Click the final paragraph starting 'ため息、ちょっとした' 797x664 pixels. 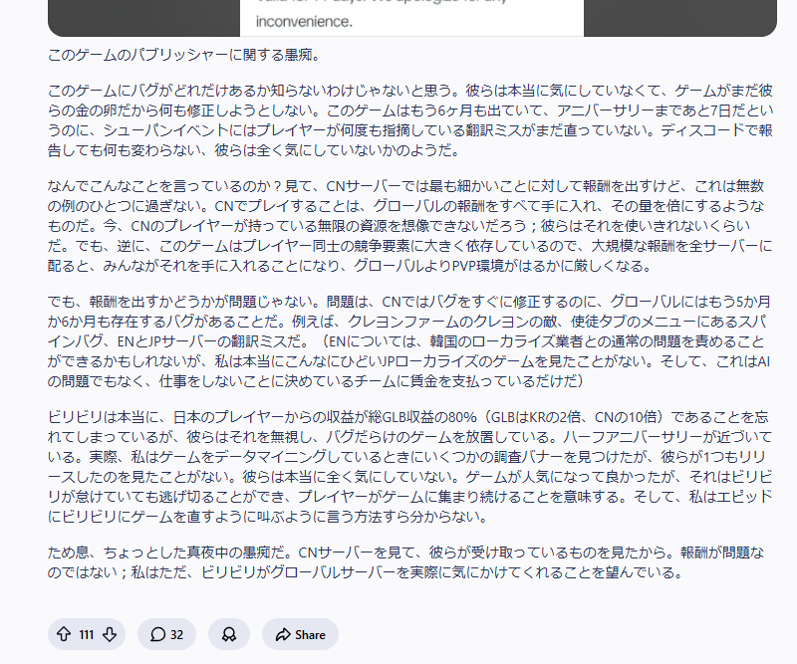click(405, 562)
